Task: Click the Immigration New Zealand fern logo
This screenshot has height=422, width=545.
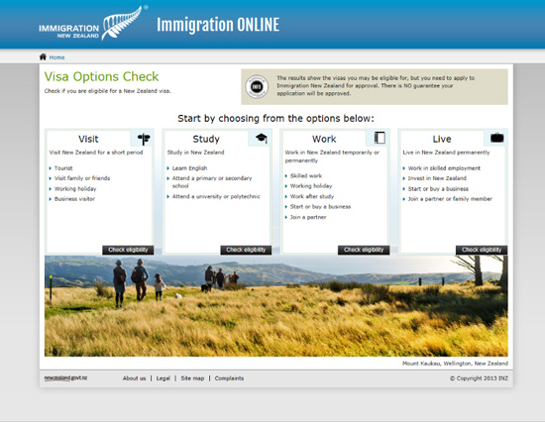Action: 91,24
